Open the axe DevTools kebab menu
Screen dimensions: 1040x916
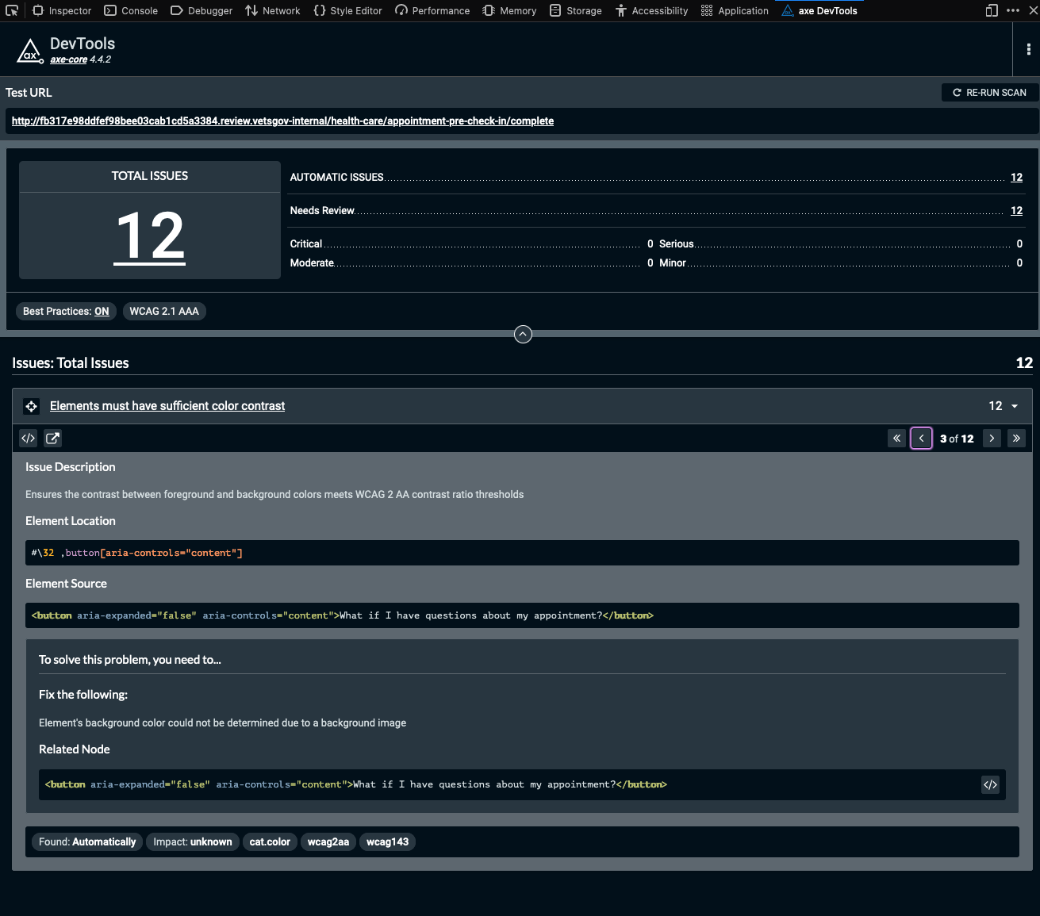pyautogui.click(x=1028, y=49)
